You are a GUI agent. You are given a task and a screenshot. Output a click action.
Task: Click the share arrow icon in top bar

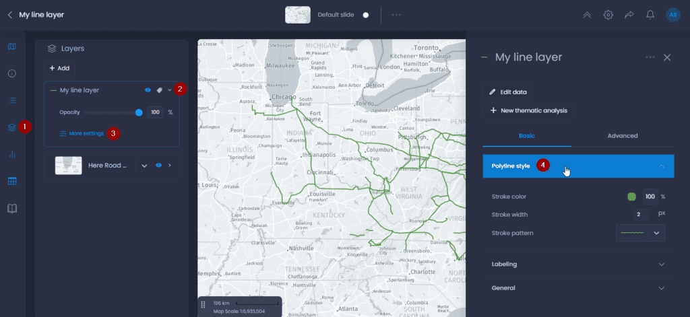tap(629, 15)
